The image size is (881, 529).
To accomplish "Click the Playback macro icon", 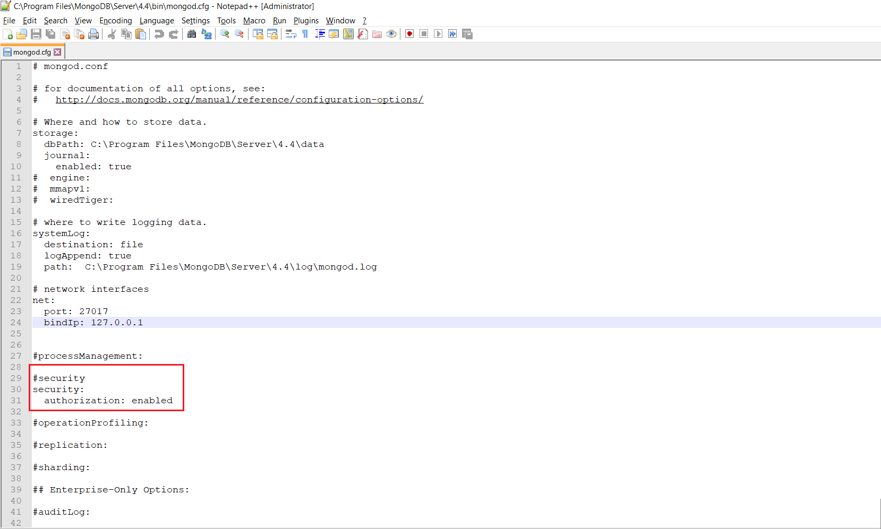I will 438,34.
